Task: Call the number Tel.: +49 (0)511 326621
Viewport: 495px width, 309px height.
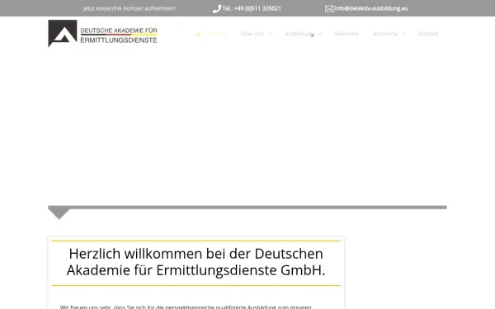Action: (252, 8)
